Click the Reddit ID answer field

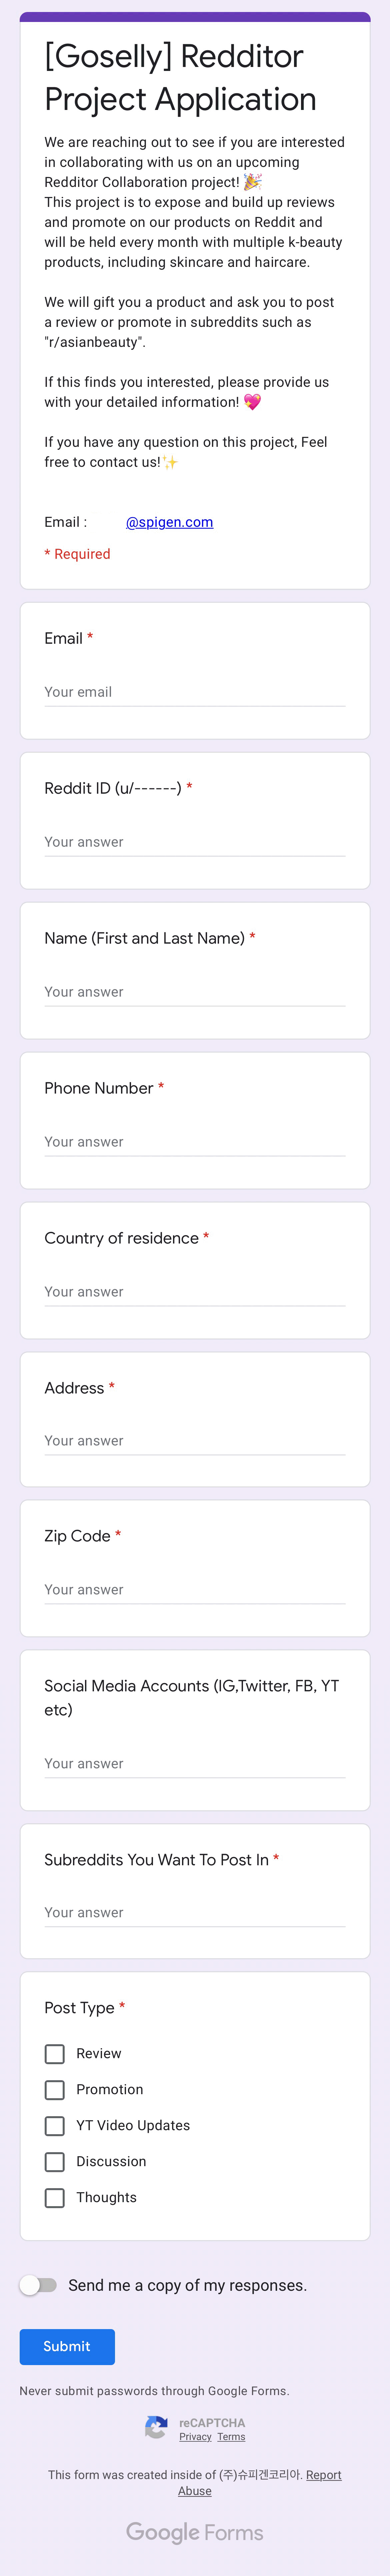[195, 842]
